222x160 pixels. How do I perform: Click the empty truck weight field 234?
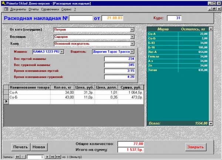point(120,59)
